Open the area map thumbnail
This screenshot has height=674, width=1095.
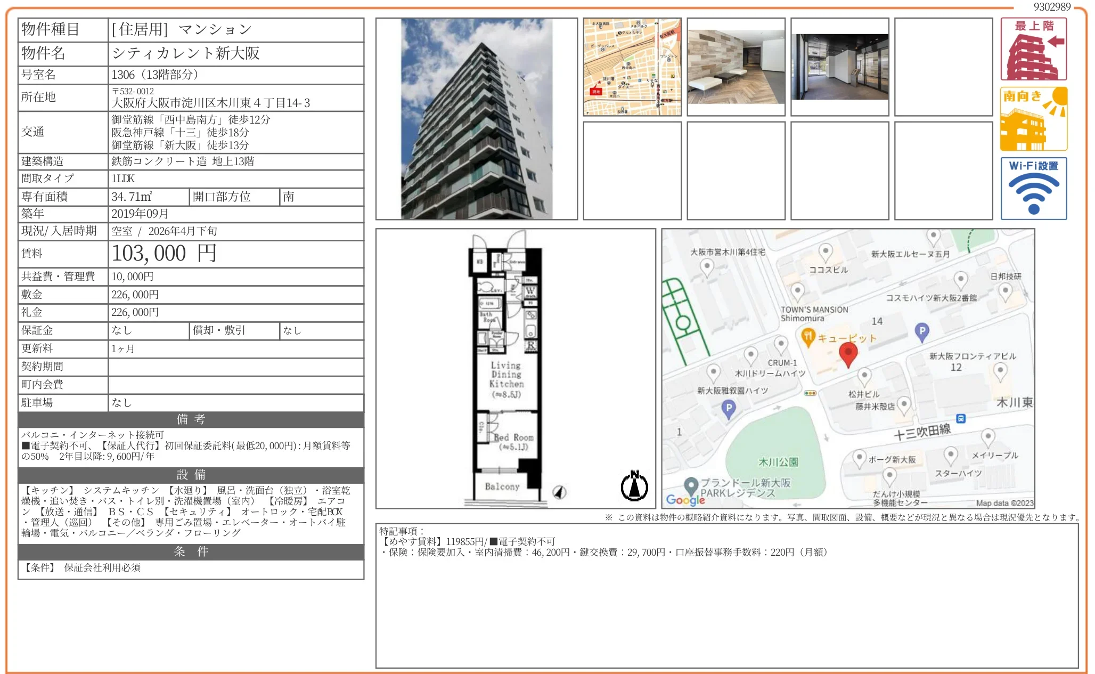[x=632, y=67]
